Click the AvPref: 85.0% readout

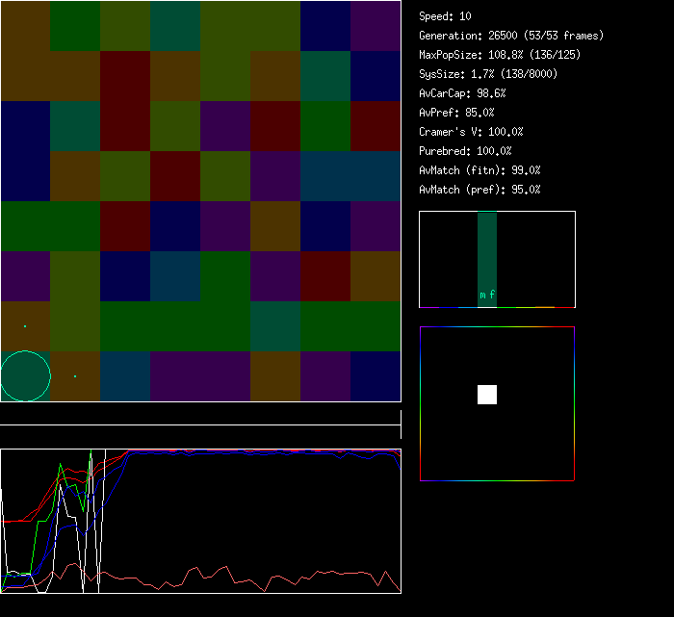pos(456,113)
